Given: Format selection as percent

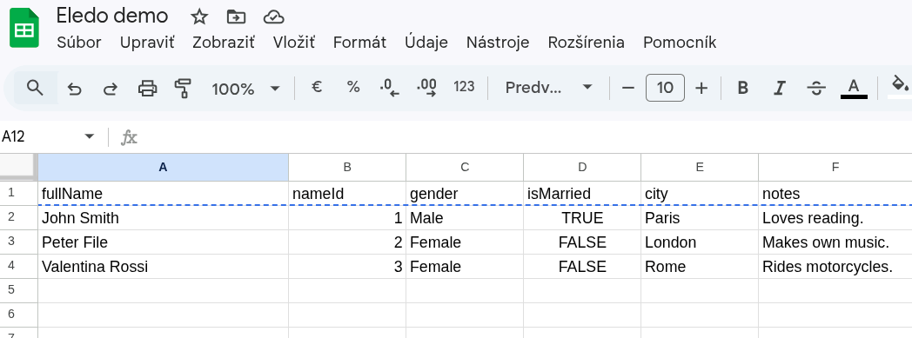Looking at the screenshot, I should tap(353, 87).
